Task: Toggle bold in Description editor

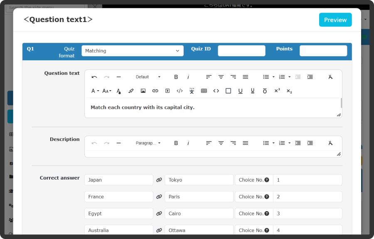Action: click(176, 143)
